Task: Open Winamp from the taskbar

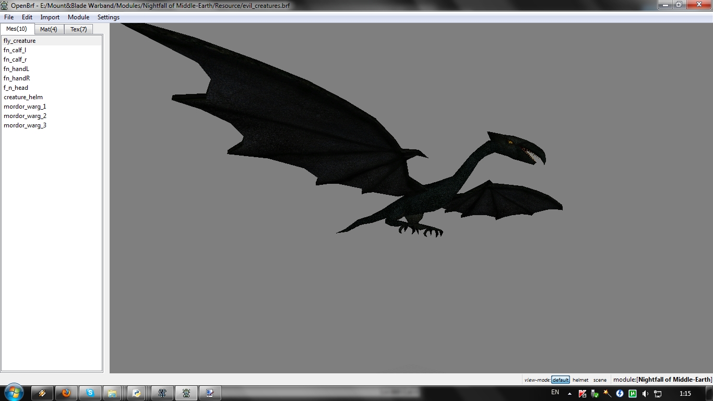Action: 42,393
